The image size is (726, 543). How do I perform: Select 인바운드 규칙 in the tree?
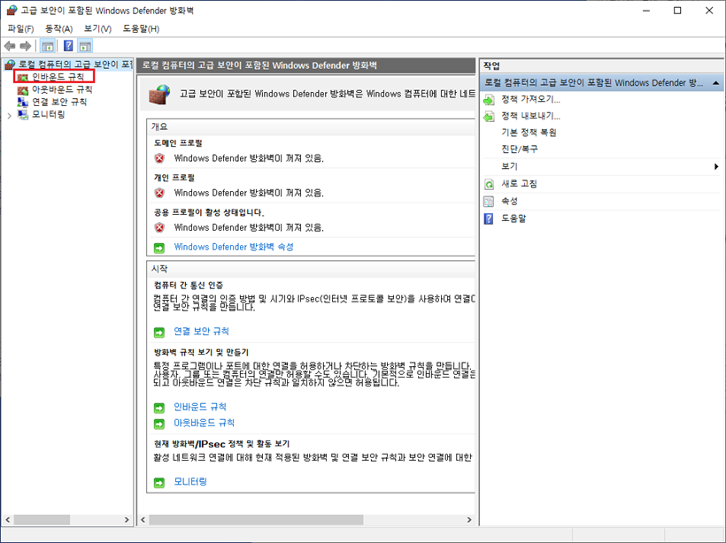click(58, 77)
